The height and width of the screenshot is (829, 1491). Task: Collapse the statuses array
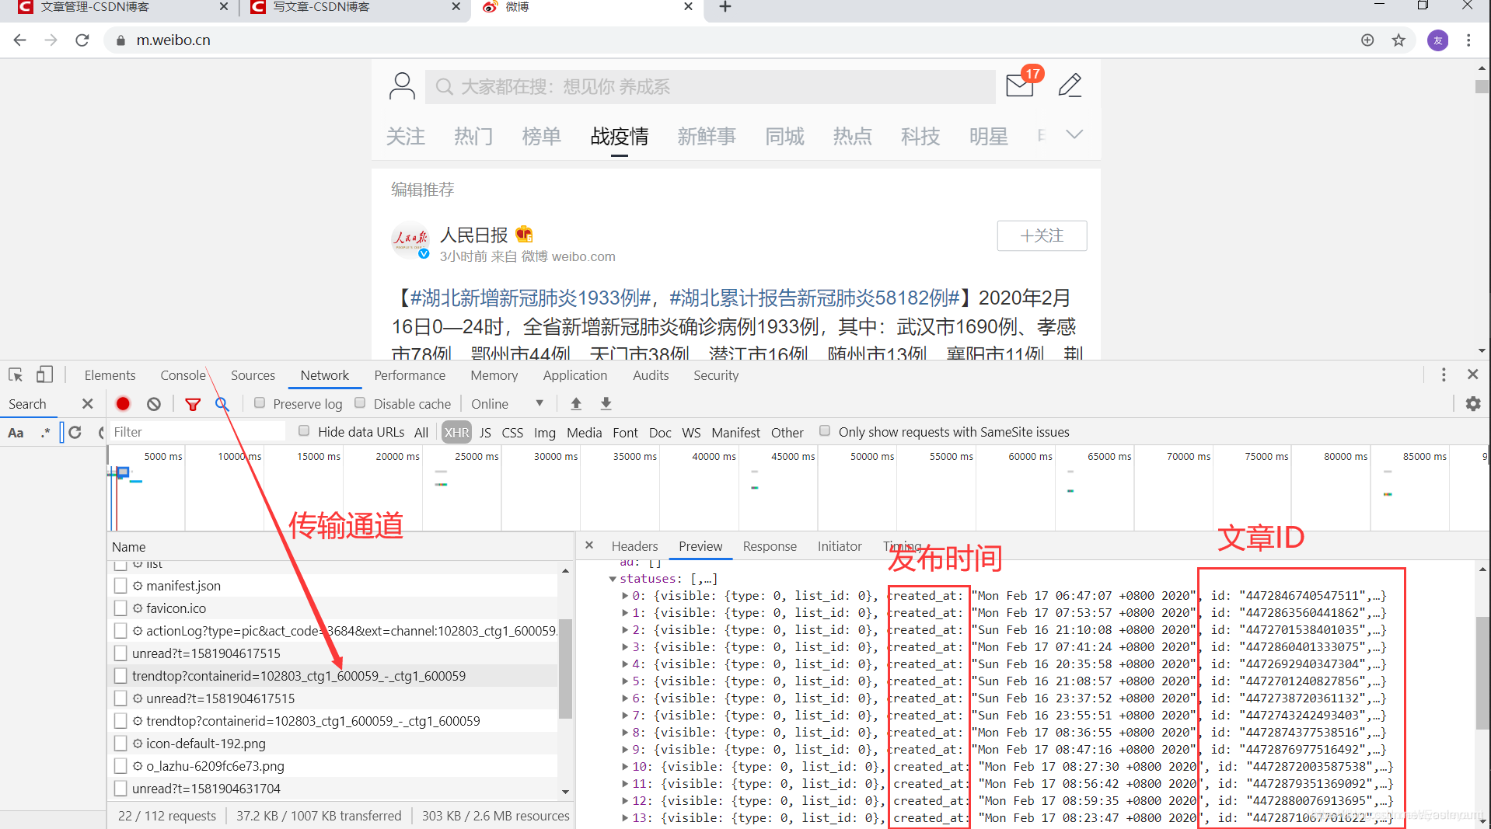click(613, 579)
